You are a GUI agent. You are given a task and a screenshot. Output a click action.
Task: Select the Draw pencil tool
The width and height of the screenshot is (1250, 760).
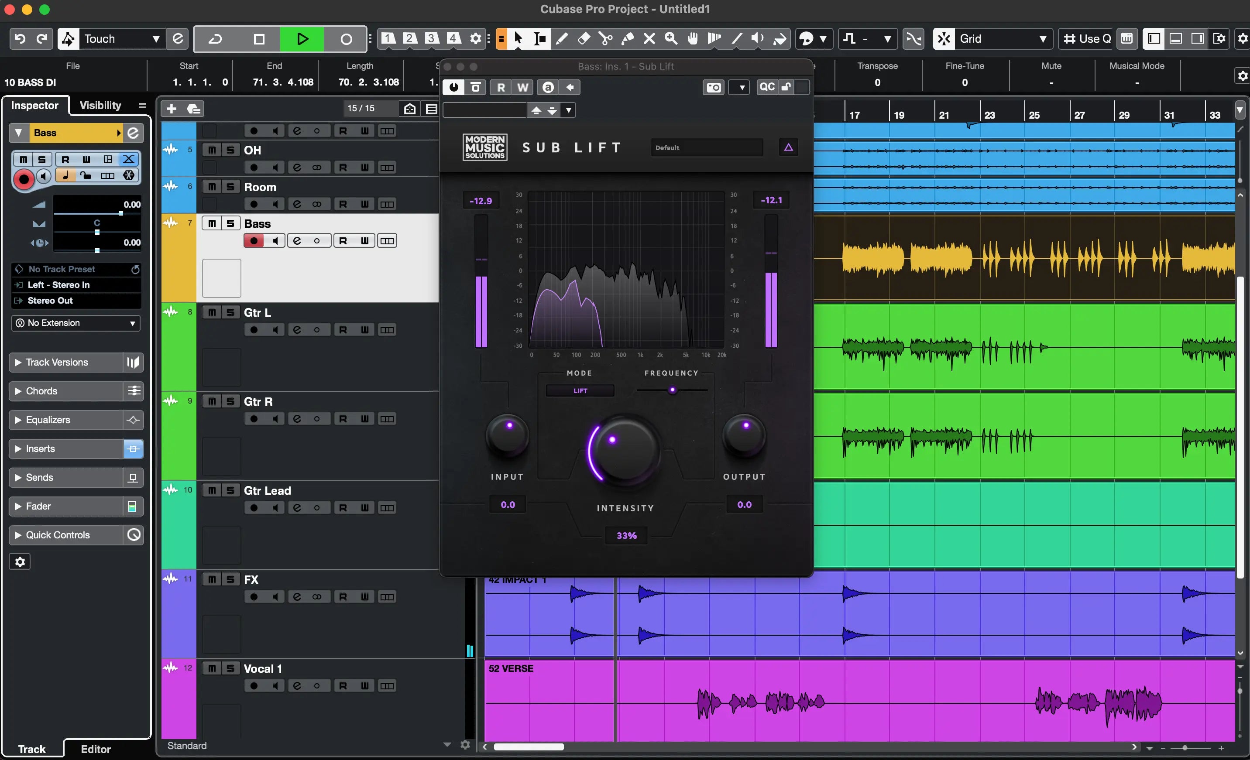(x=562, y=39)
